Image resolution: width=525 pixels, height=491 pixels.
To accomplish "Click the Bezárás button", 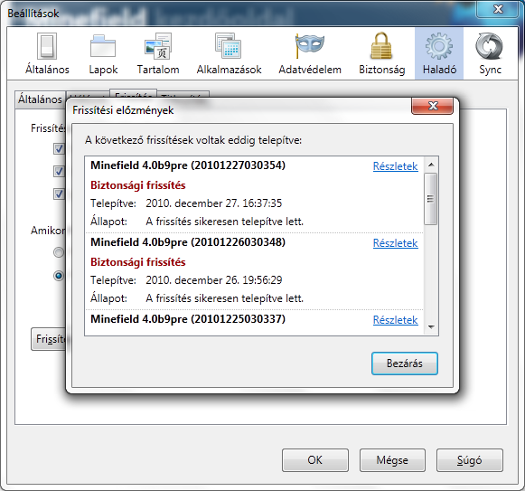I will (405, 364).
